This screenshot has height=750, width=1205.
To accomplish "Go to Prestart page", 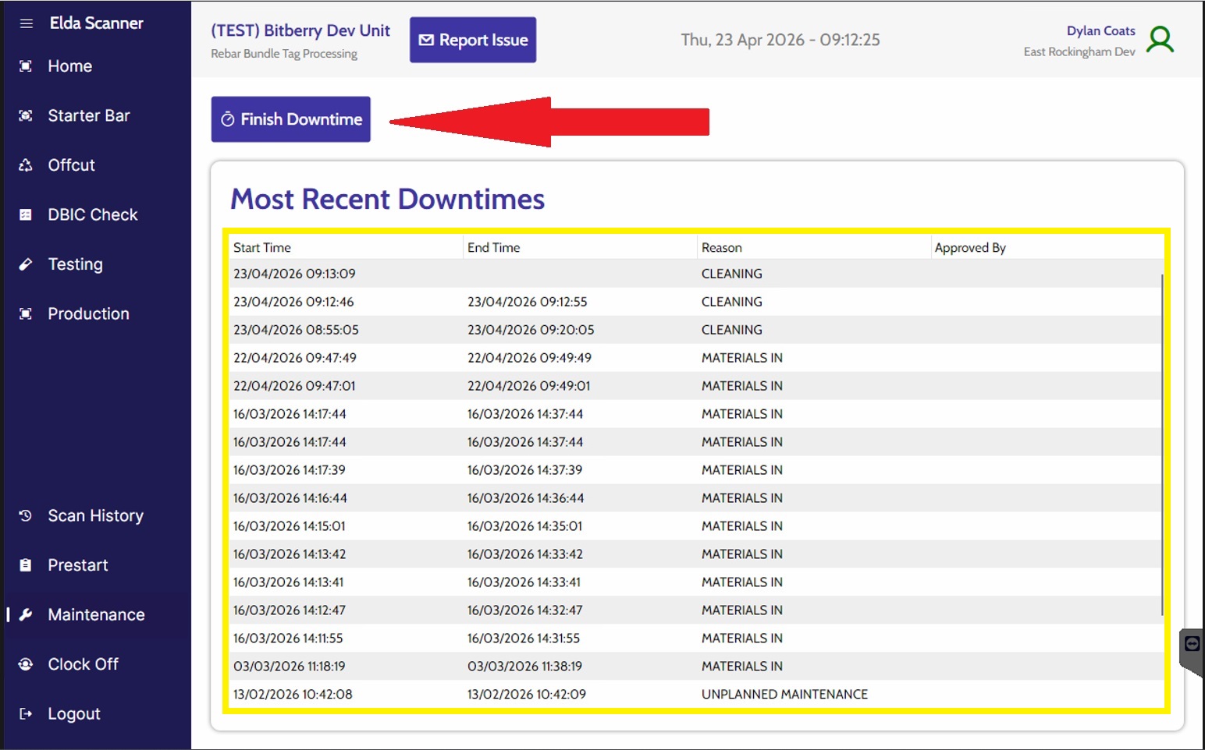I will (x=78, y=565).
